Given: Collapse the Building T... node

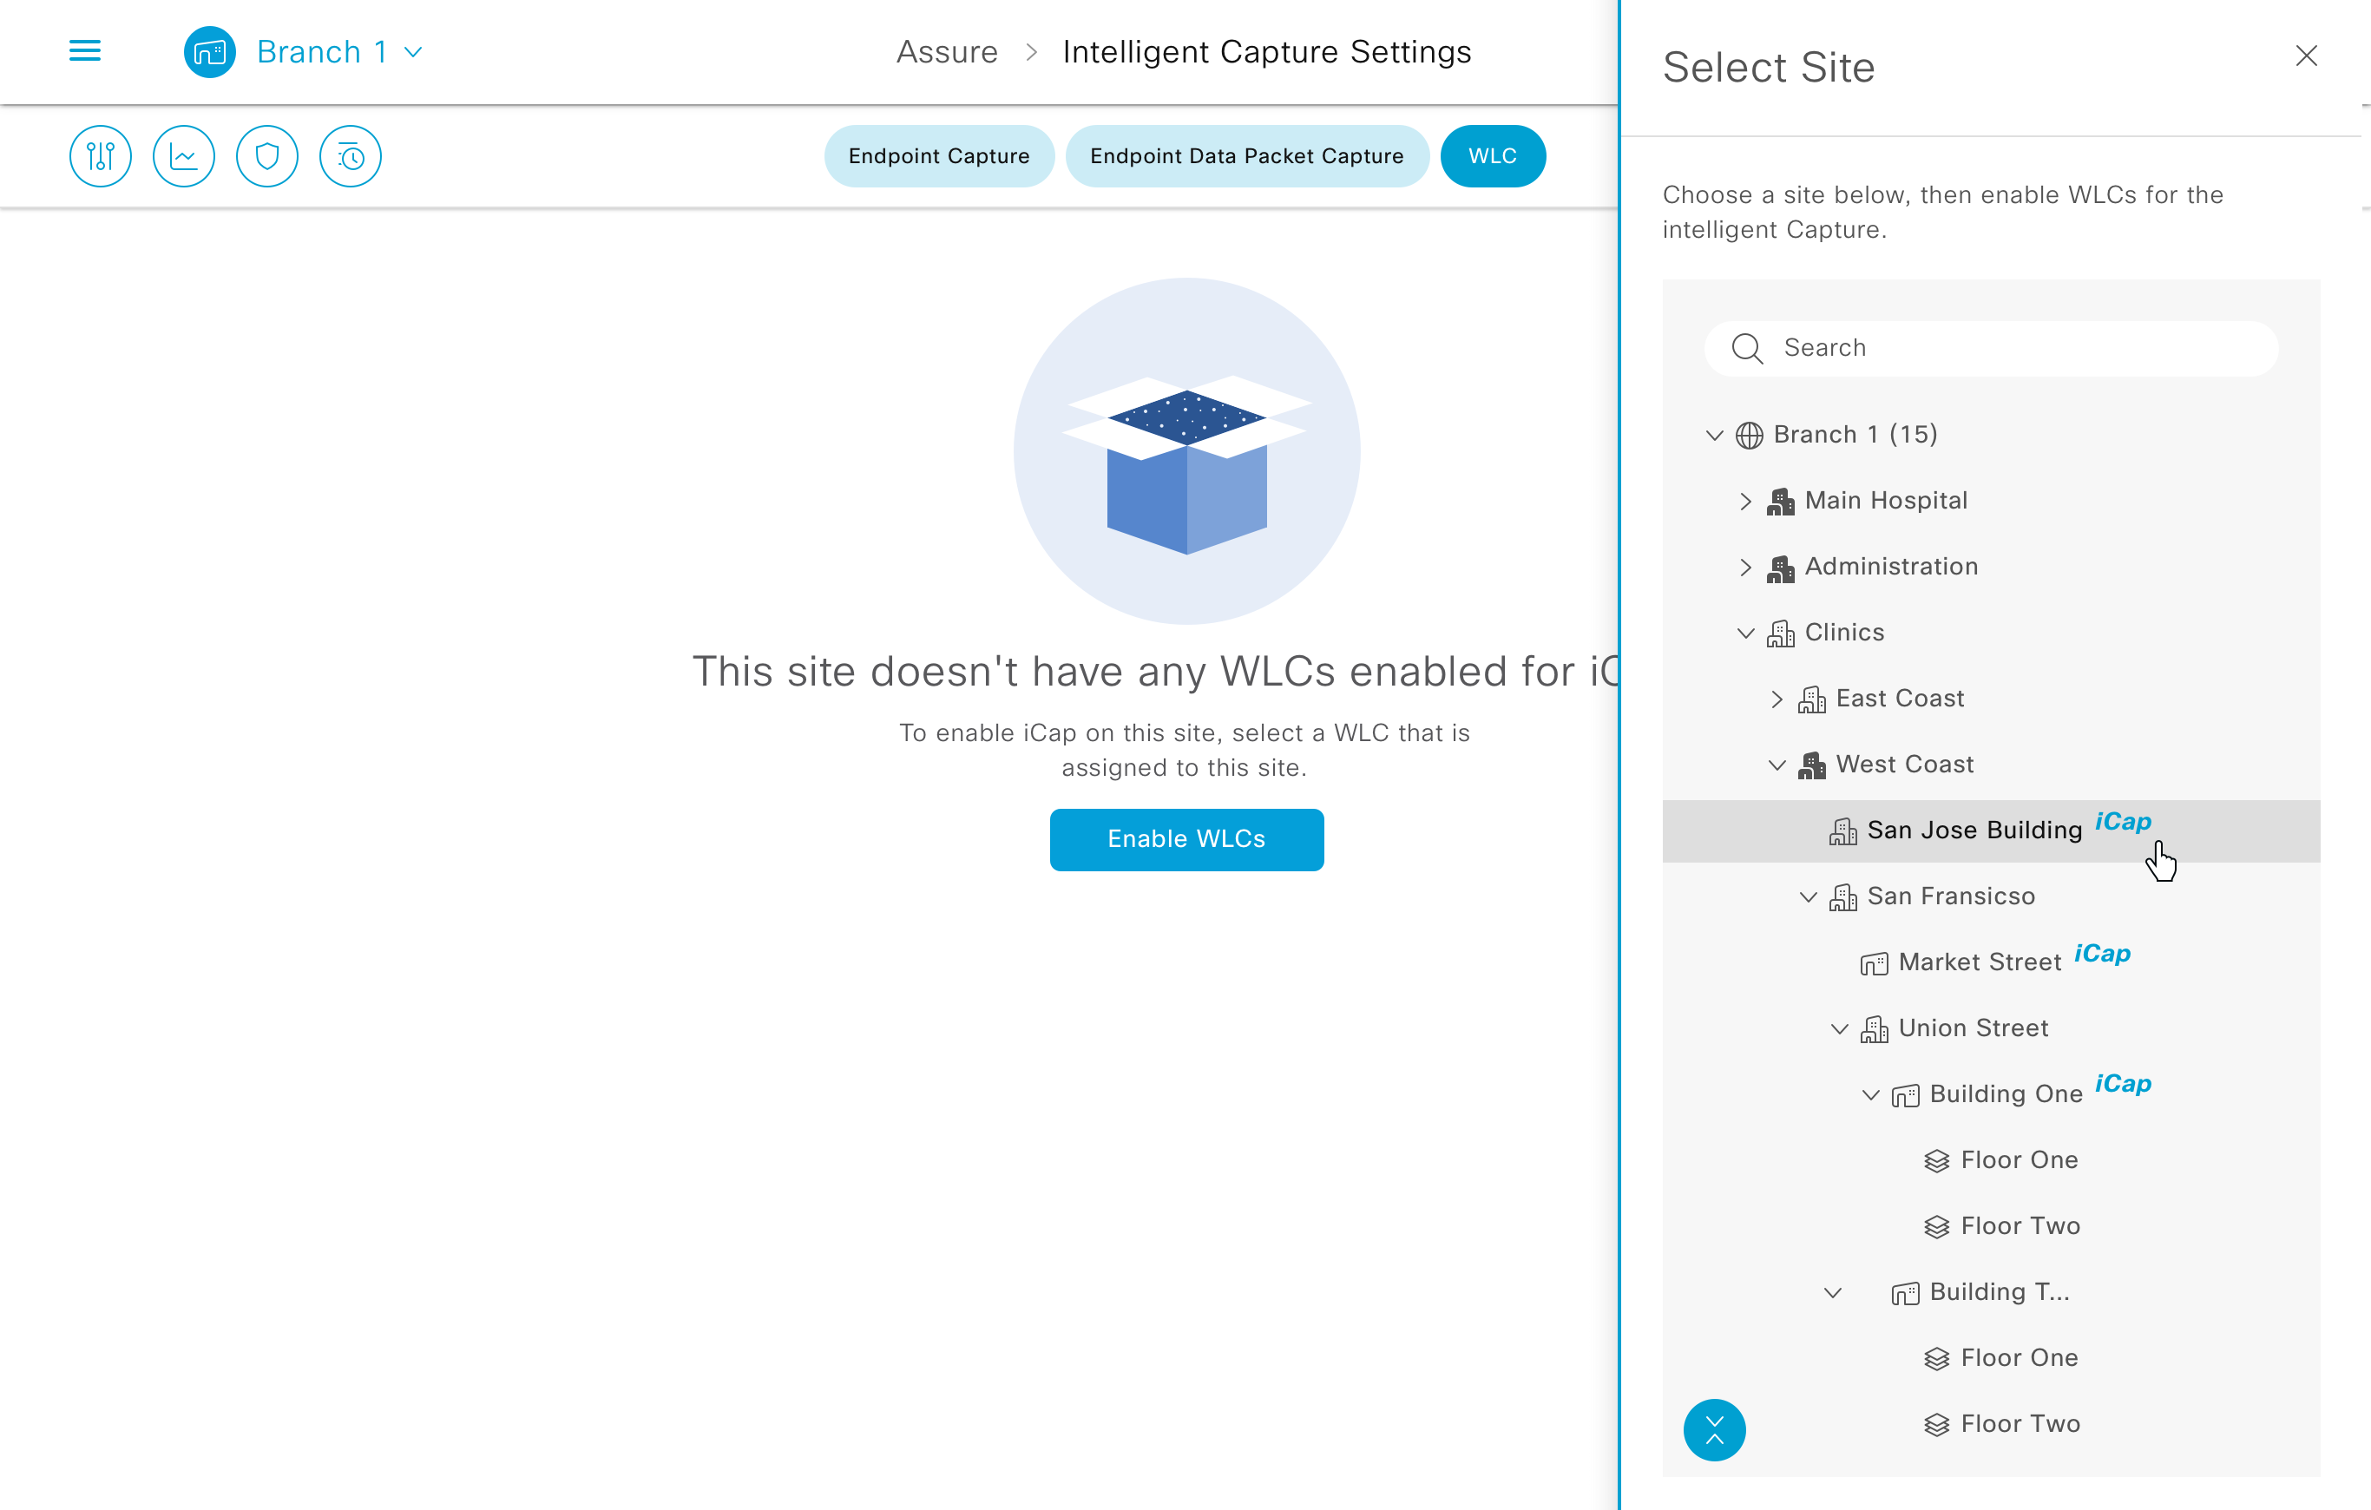Looking at the screenshot, I should (x=1832, y=1292).
